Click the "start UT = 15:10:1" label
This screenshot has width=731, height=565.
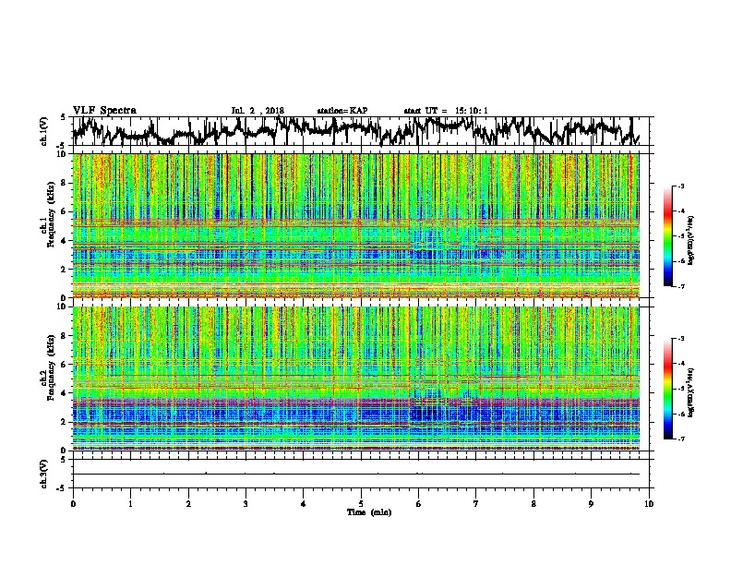[x=446, y=111]
